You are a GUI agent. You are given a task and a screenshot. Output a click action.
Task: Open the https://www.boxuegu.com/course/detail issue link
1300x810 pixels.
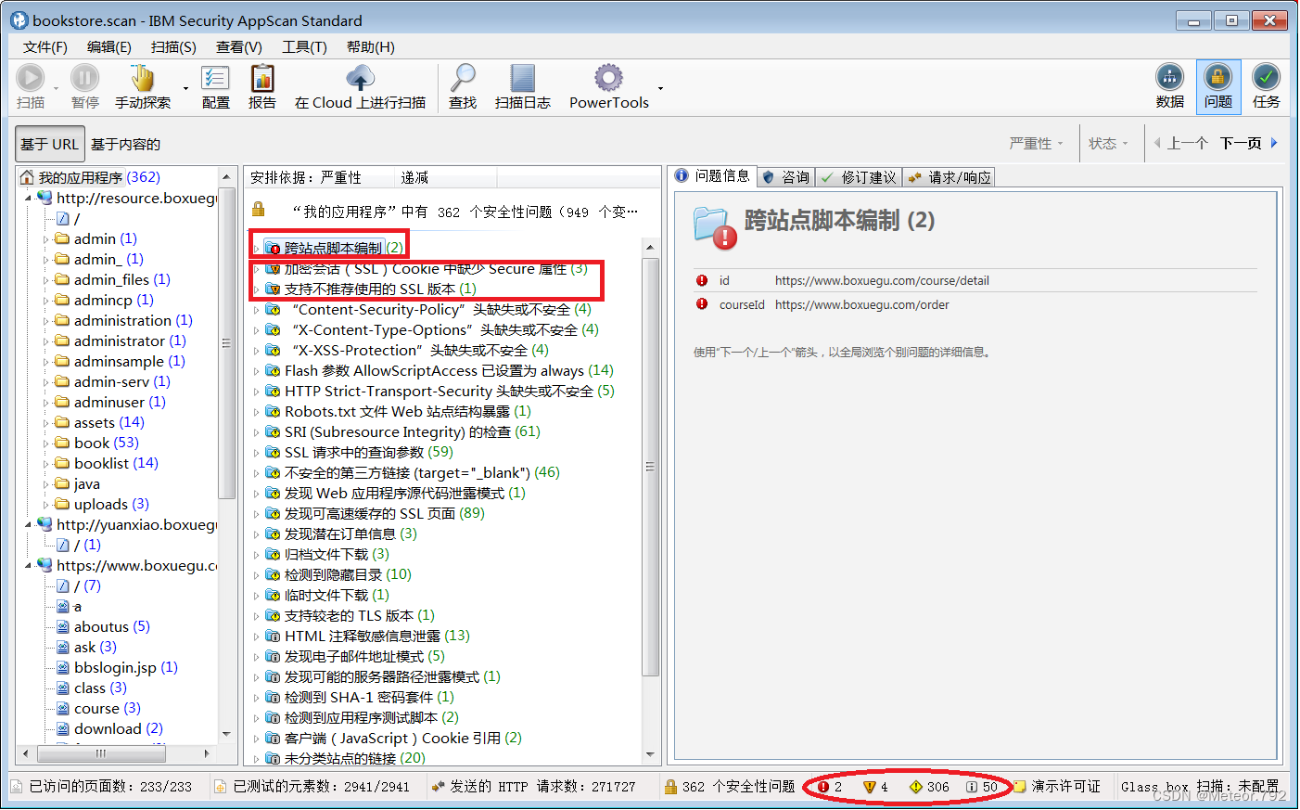(882, 280)
